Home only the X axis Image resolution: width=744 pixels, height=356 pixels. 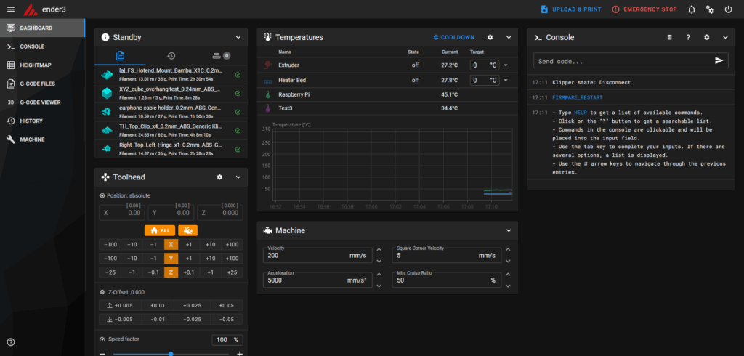tap(171, 245)
